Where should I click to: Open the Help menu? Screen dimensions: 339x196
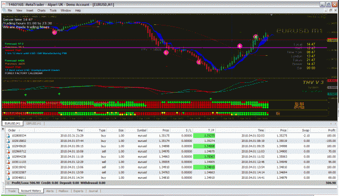[x=78, y=10]
